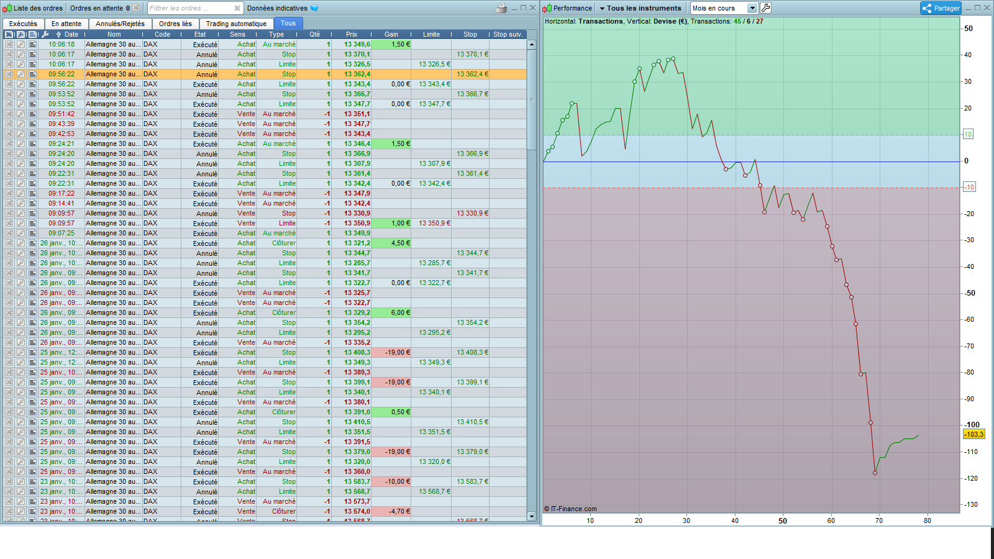Click the -4,70 € loss cell
Viewport: 994px width, 559px height.
coord(391,511)
